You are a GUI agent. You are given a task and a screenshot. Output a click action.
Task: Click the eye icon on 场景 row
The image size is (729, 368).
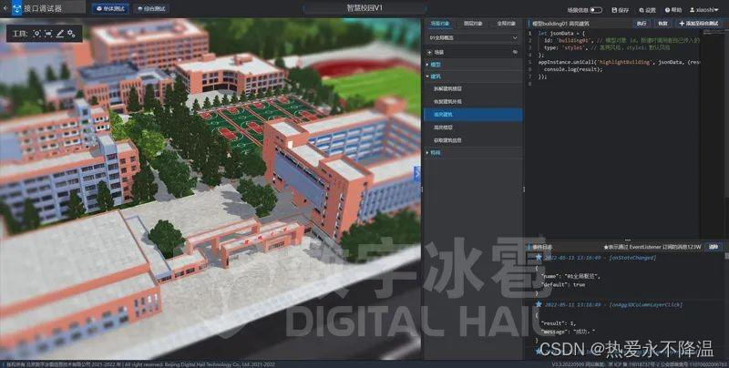[x=515, y=53]
